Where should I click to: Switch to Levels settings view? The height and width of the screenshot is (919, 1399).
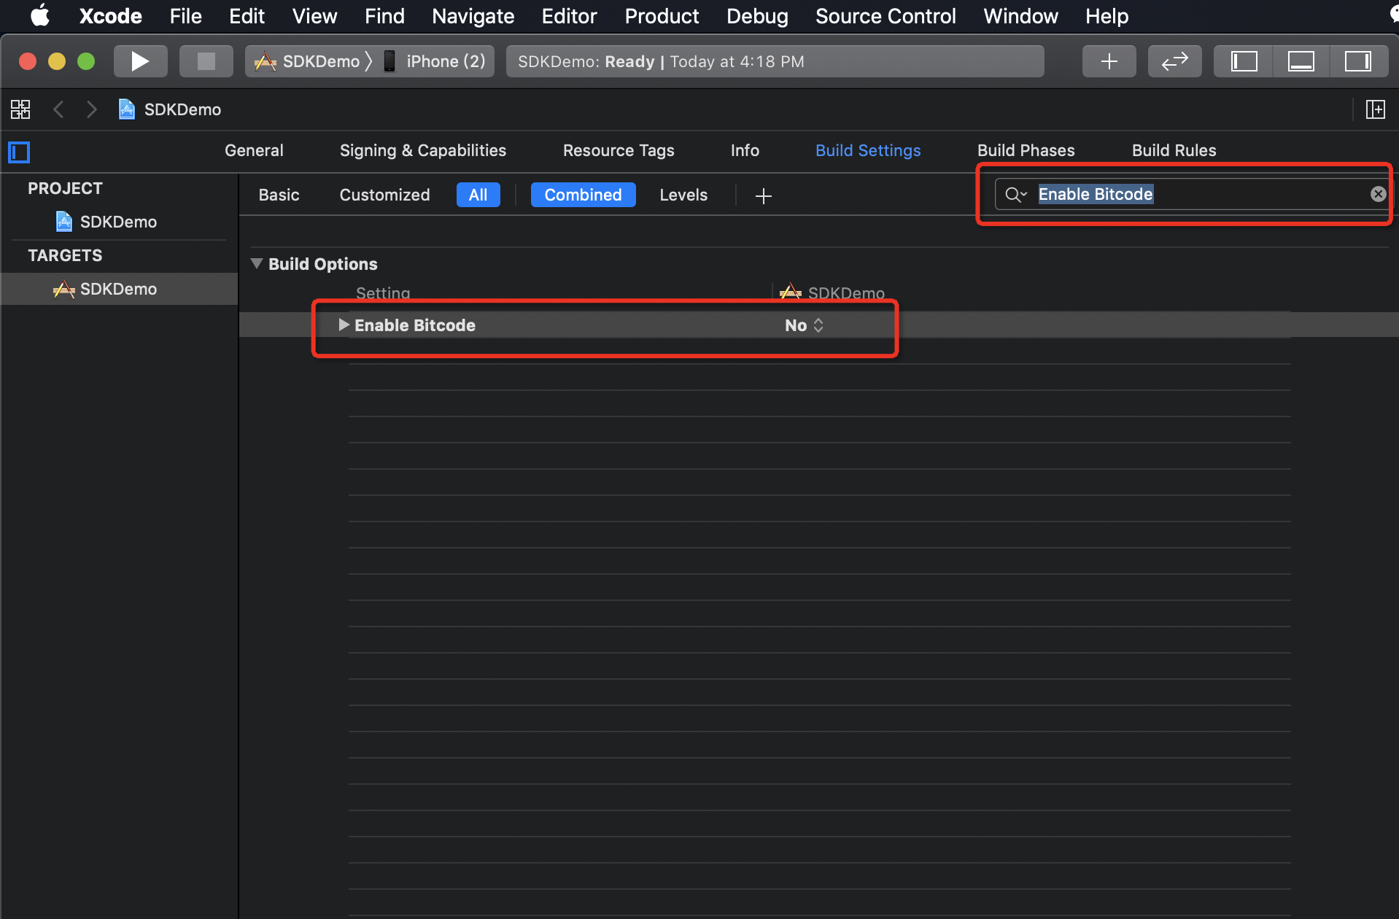point(683,195)
